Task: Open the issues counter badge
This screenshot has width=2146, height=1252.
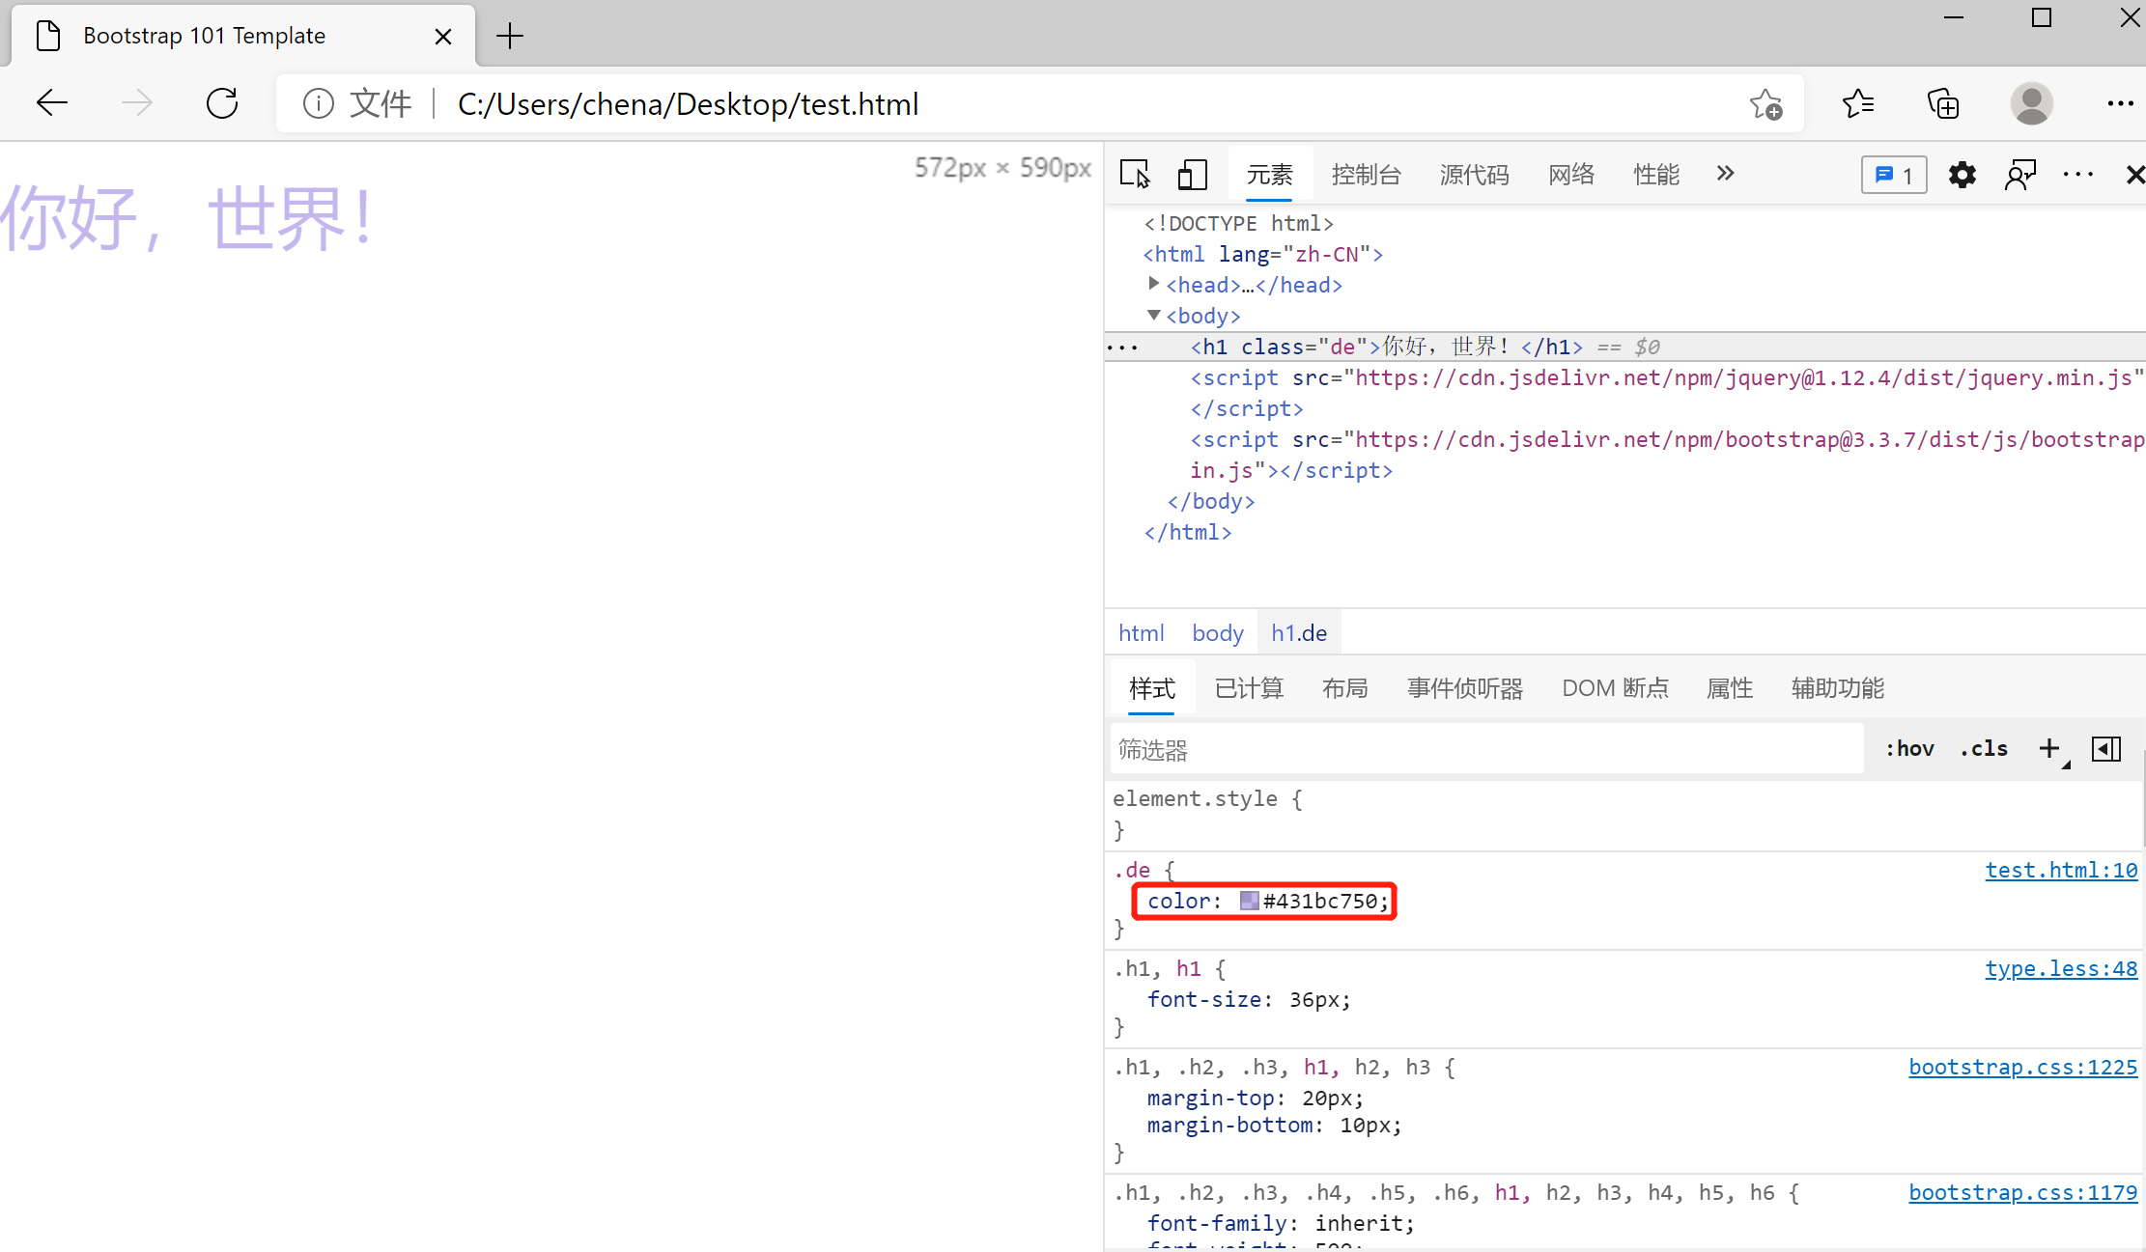Action: 1893,175
